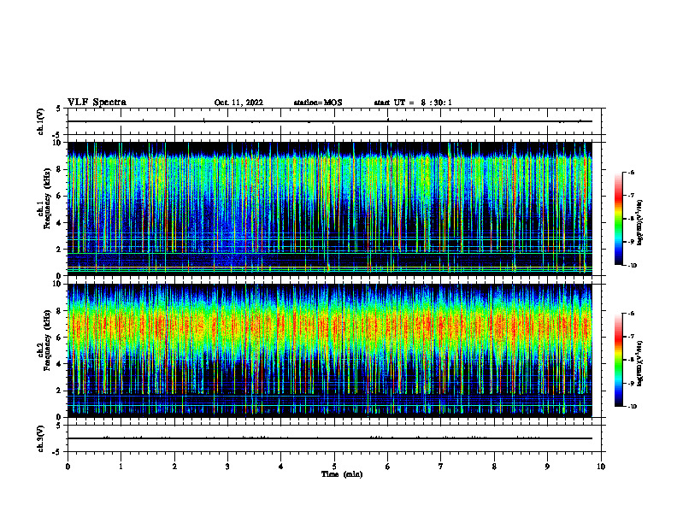The image size is (677, 523).
Task: Click the ch.2 color bar "-6" label
Action: [x=632, y=314]
